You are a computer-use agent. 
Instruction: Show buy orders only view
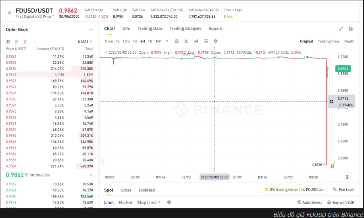[x=17, y=42]
